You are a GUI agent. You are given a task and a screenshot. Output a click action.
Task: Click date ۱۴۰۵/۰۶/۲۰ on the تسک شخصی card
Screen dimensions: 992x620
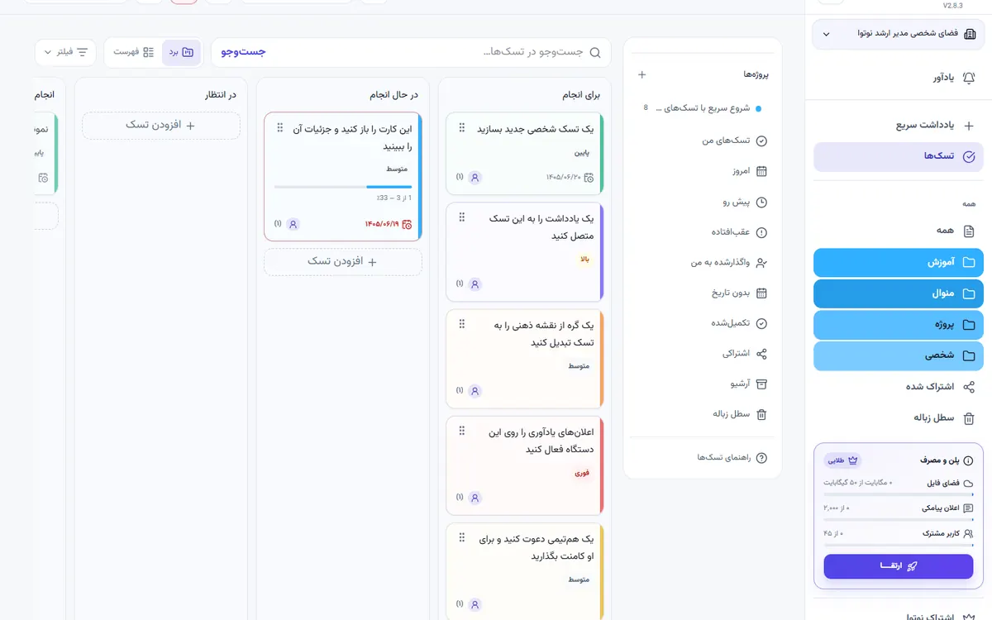569,177
